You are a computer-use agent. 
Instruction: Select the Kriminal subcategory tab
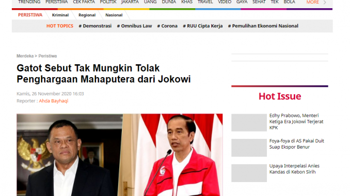60,15
